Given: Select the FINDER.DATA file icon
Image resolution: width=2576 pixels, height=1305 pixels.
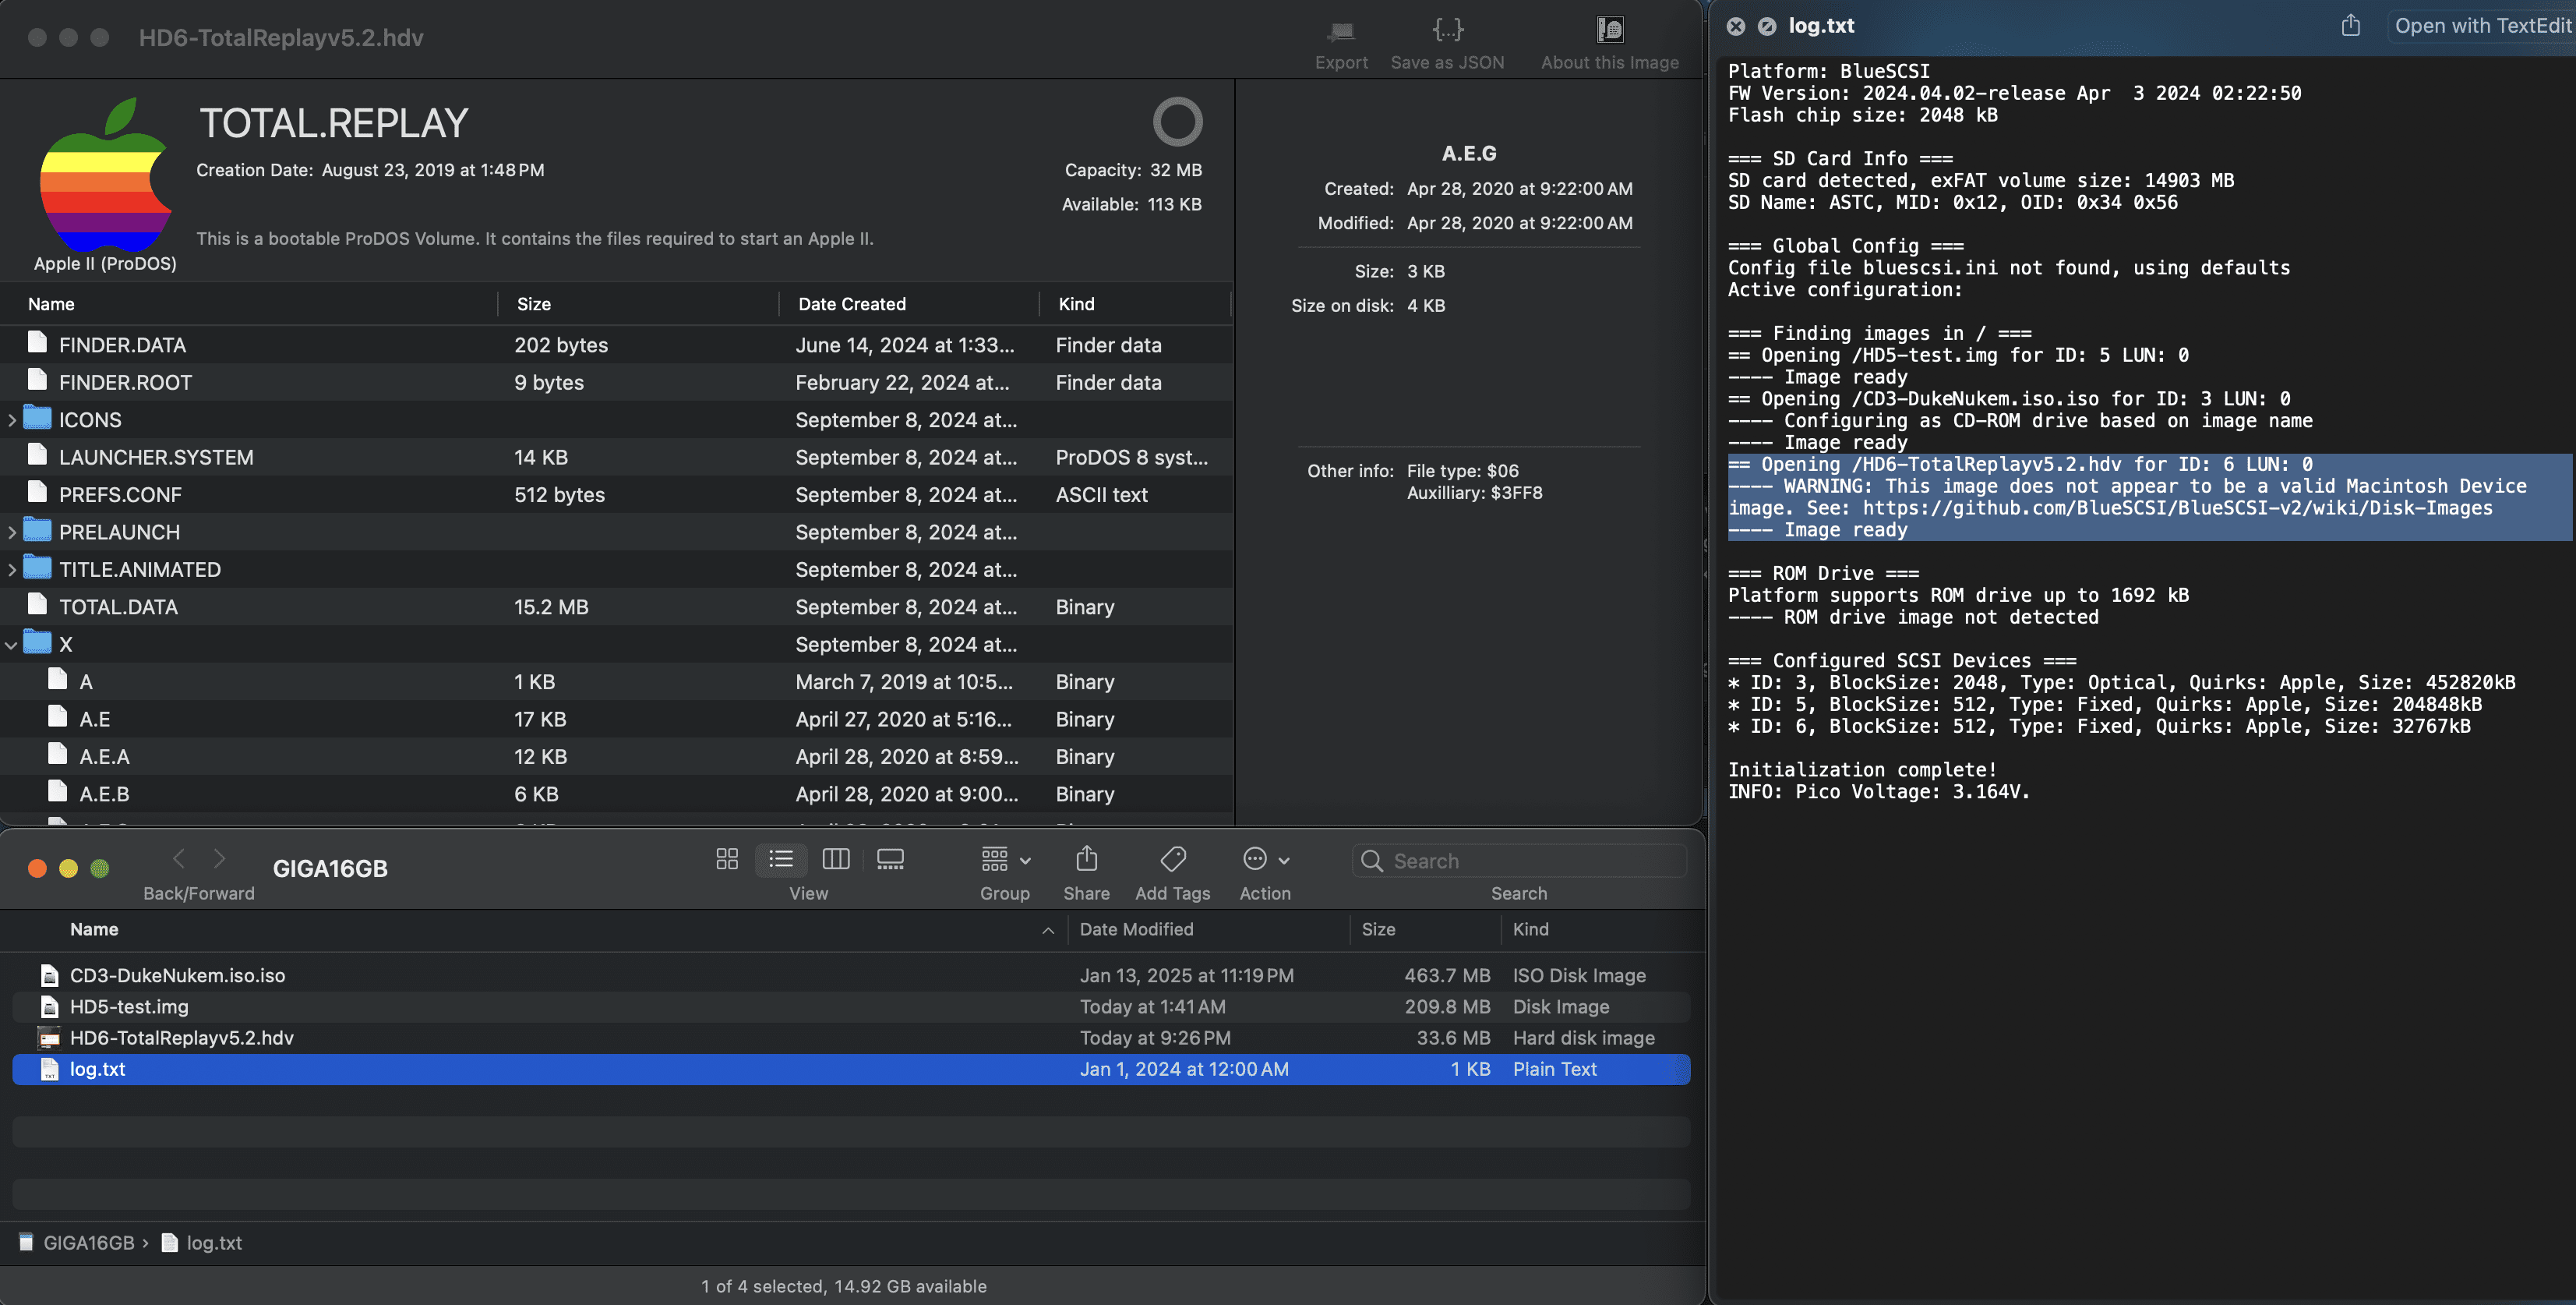Looking at the screenshot, I should point(37,343).
